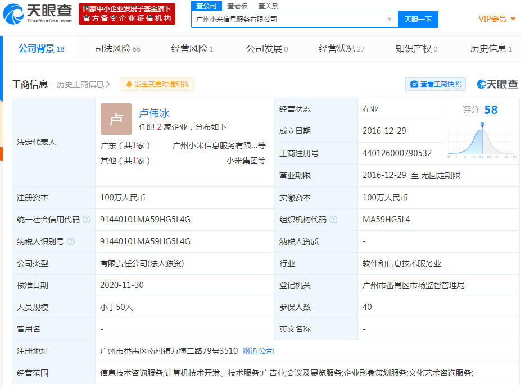This screenshot has height=388, width=521.
Task: Select the 查老板 search tab
Action: tap(237, 6)
